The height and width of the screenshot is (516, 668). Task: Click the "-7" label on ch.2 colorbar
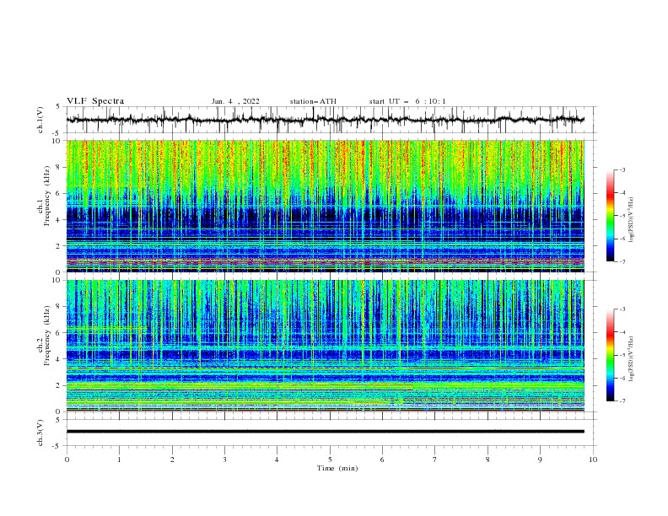(622, 401)
